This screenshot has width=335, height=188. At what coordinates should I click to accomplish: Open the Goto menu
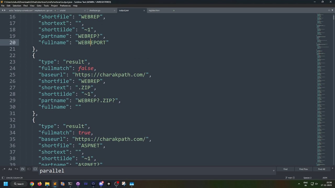[x=39, y=6]
